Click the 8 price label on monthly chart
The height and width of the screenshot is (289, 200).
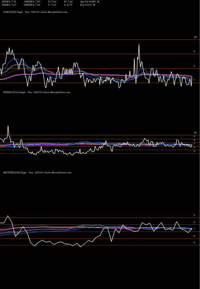(194, 222)
